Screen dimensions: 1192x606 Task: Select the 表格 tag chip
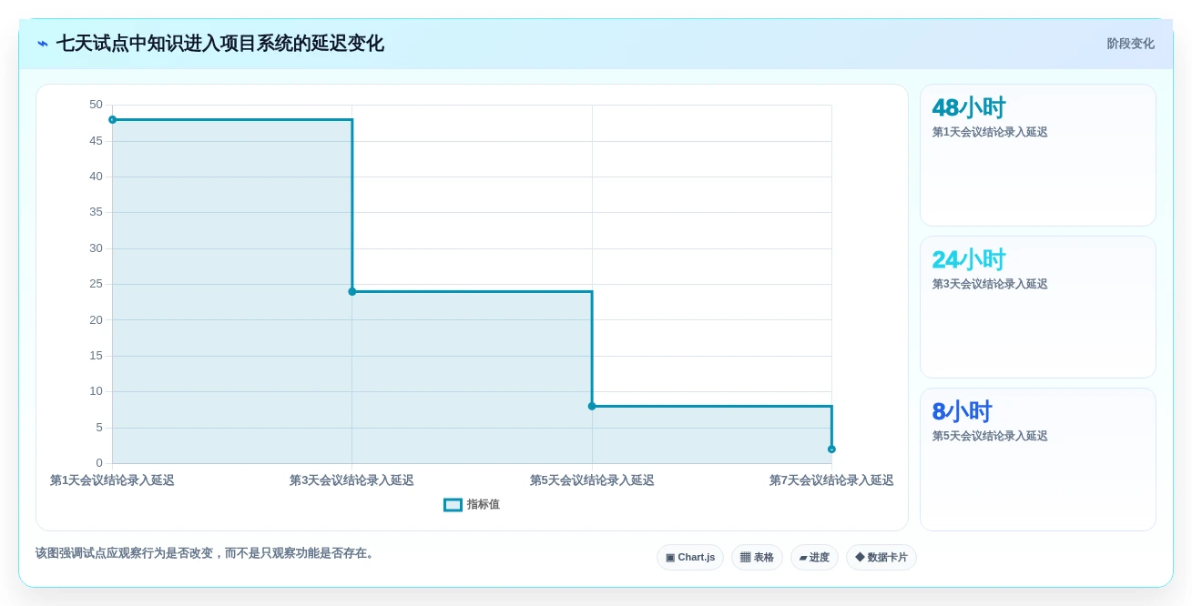click(x=757, y=558)
